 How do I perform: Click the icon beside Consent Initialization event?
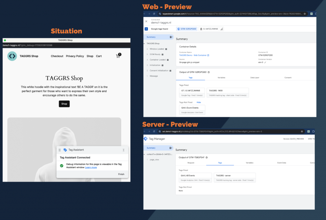[x=170, y=71]
